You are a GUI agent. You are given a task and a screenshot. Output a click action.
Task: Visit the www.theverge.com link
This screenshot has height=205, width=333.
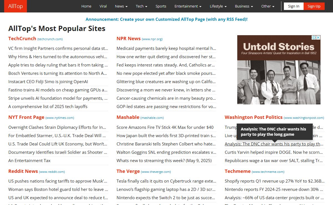click(x=156, y=172)
